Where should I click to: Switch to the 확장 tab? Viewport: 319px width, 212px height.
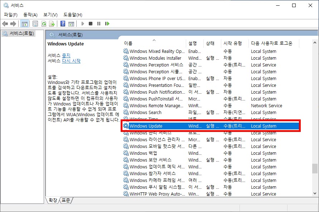click(53, 200)
